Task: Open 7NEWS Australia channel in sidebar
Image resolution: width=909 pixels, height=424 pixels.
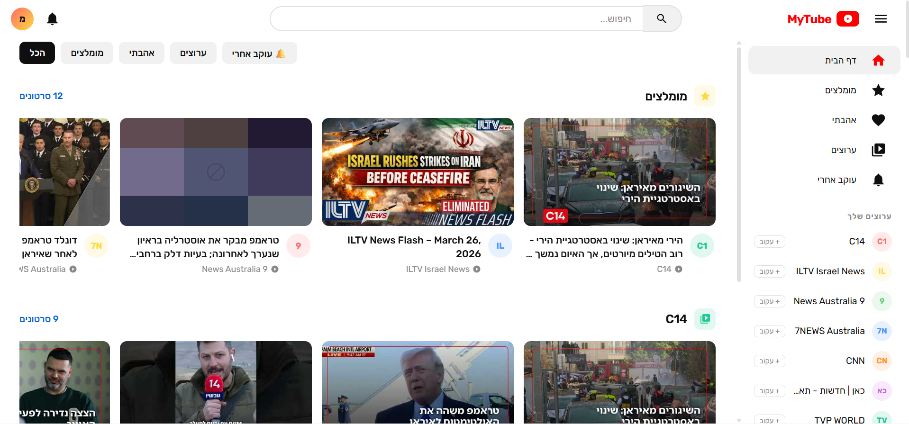Action: point(829,331)
